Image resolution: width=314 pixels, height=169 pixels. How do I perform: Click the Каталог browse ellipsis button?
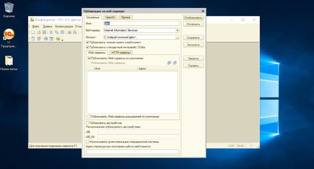[x=178, y=37]
